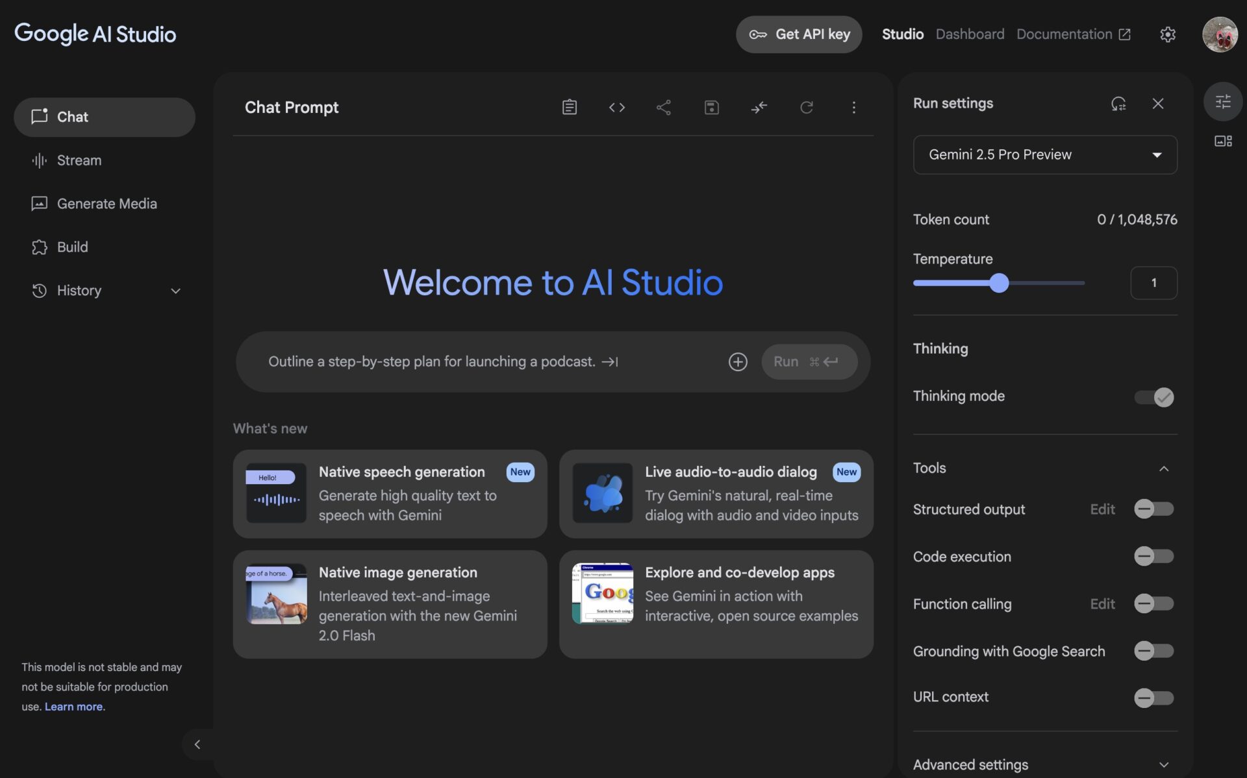The image size is (1247, 778).
Task: Open system instructions clipboard icon
Action: coord(569,107)
